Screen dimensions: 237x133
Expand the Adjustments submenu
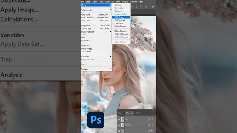pos(96,10)
